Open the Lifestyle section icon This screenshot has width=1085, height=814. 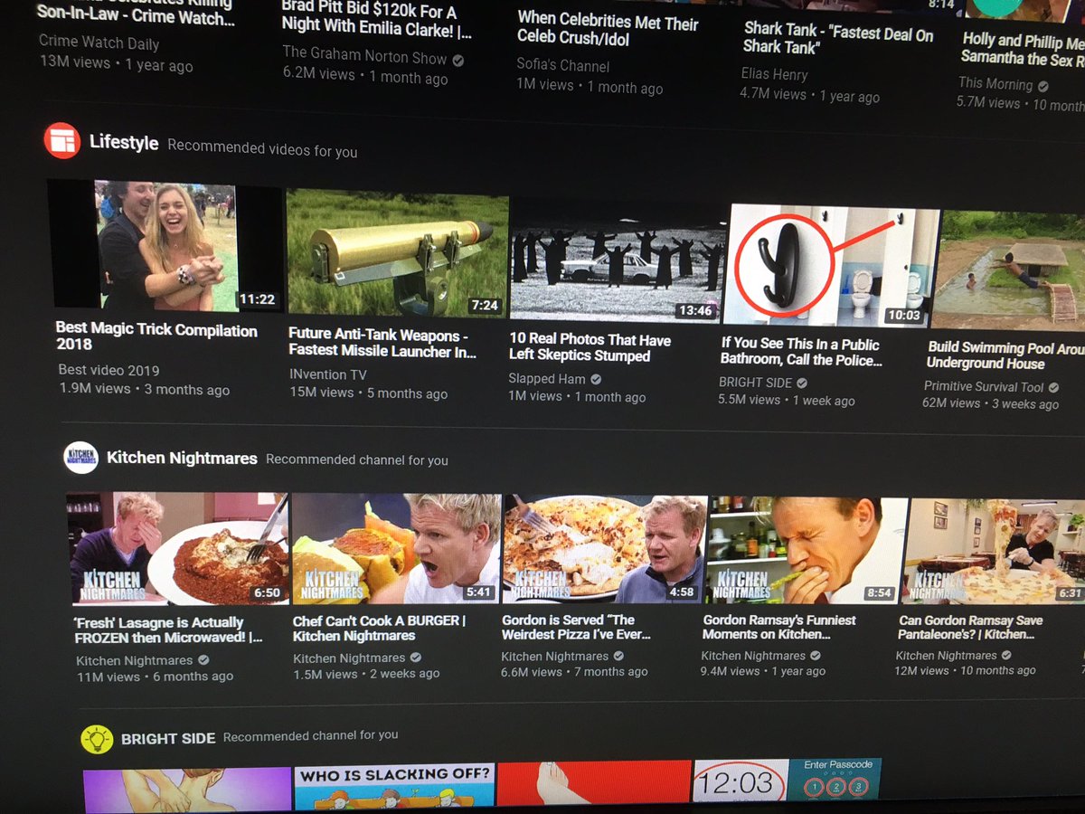point(62,140)
